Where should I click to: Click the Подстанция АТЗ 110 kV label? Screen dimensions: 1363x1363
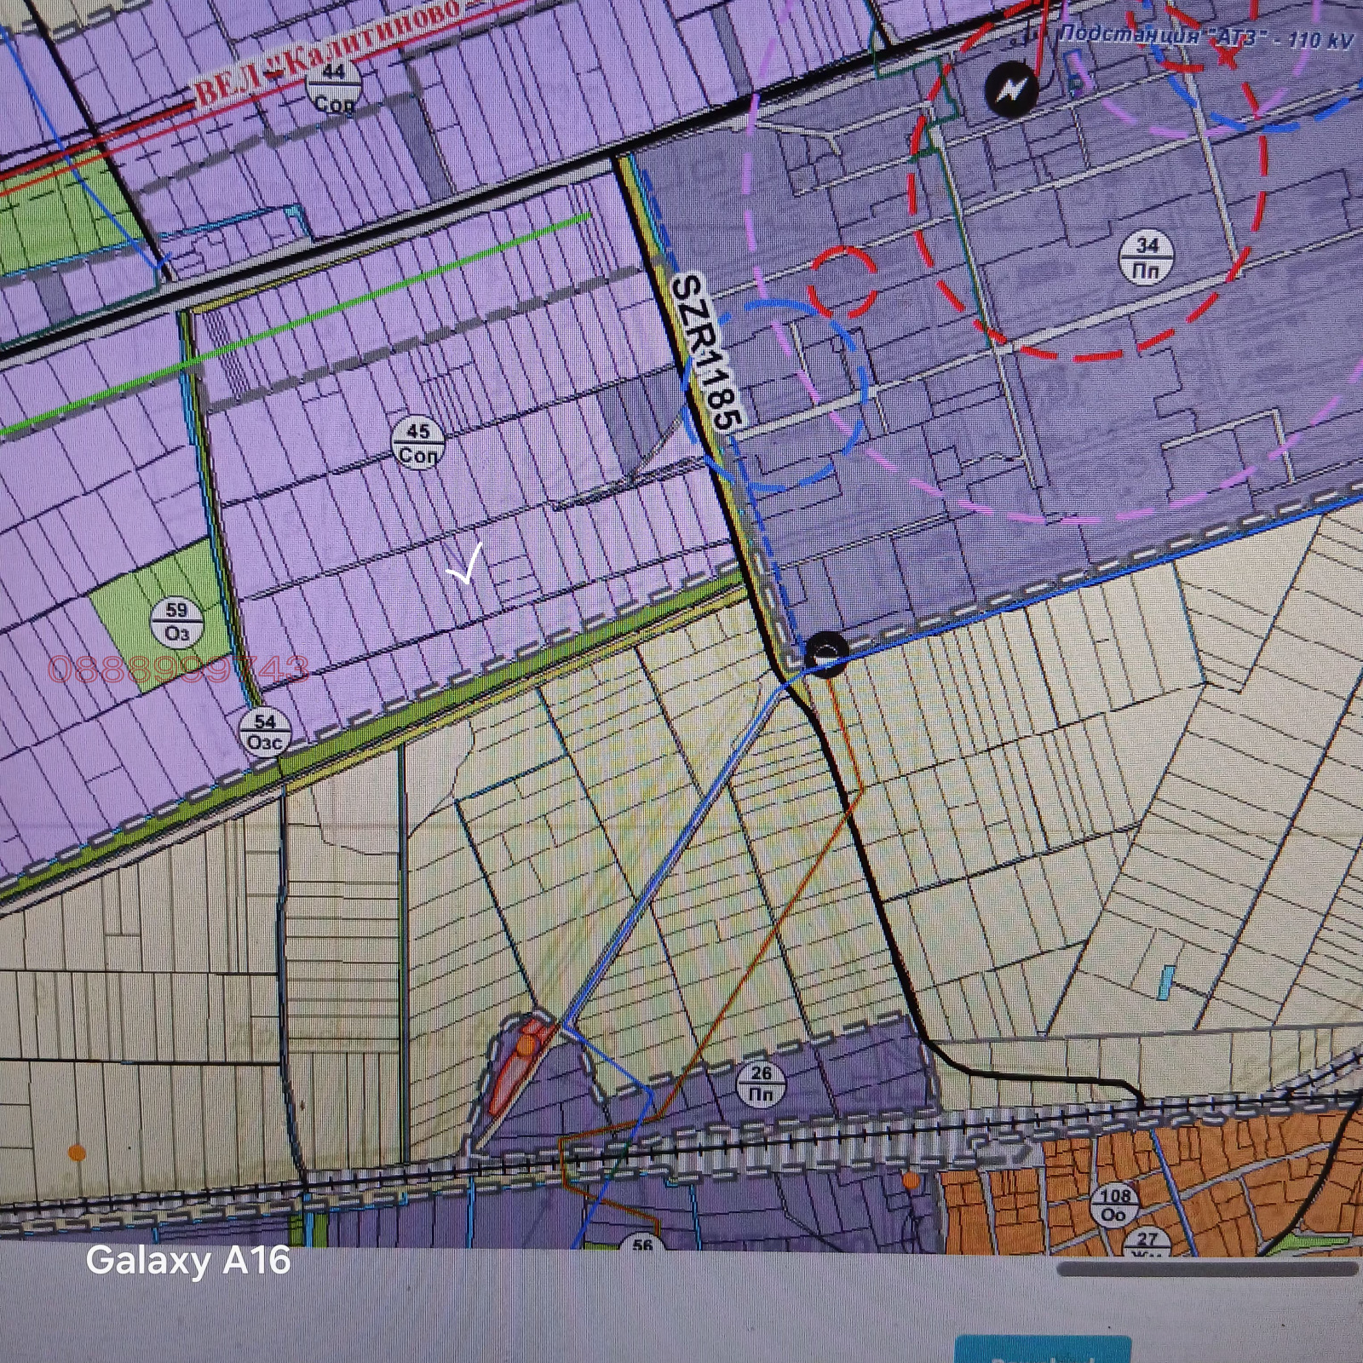pyautogui.click(x=1203, y=37)
